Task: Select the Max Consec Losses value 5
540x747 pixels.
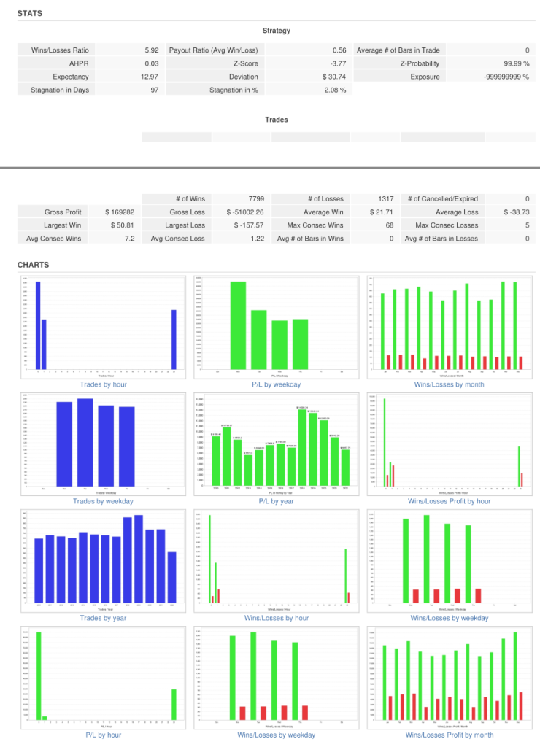Action: [x=527, y=225]
